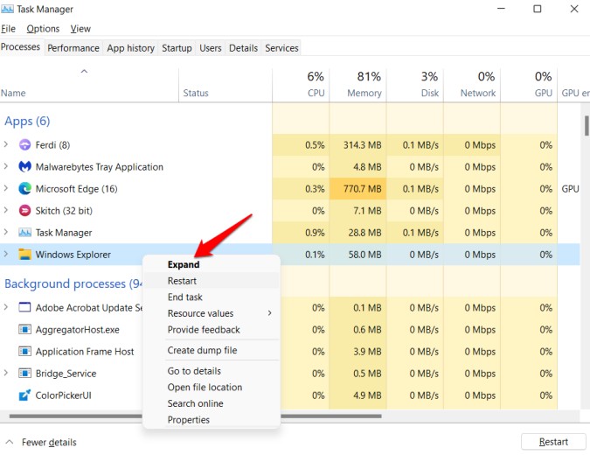Click the Skitch app icon
This screenshot has height=455, width=590.
point(24,211)
